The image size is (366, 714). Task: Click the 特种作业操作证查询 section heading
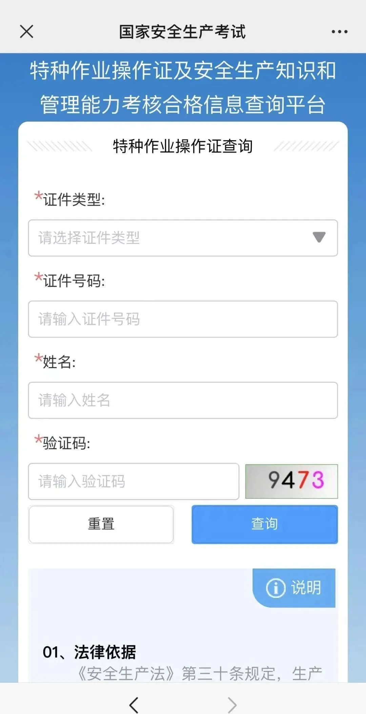(x=183, y=146)
